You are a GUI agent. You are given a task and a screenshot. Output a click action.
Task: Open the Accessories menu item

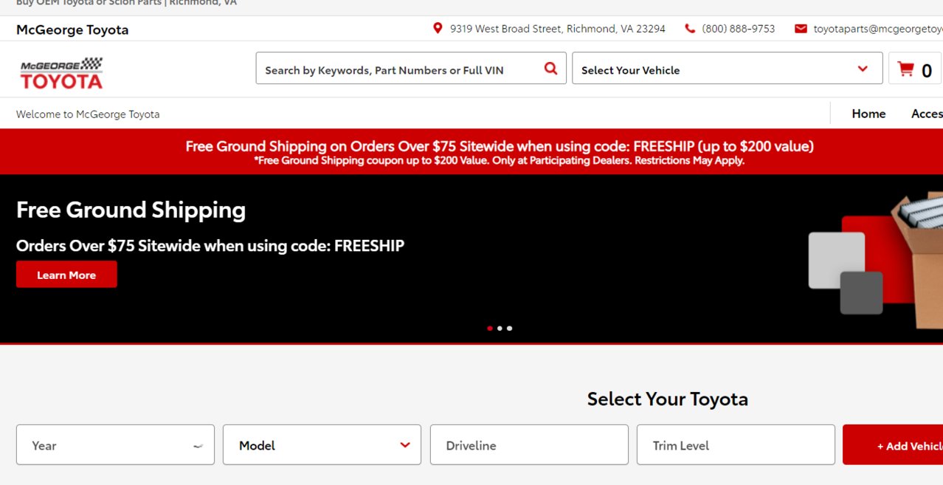coord(927,114)
